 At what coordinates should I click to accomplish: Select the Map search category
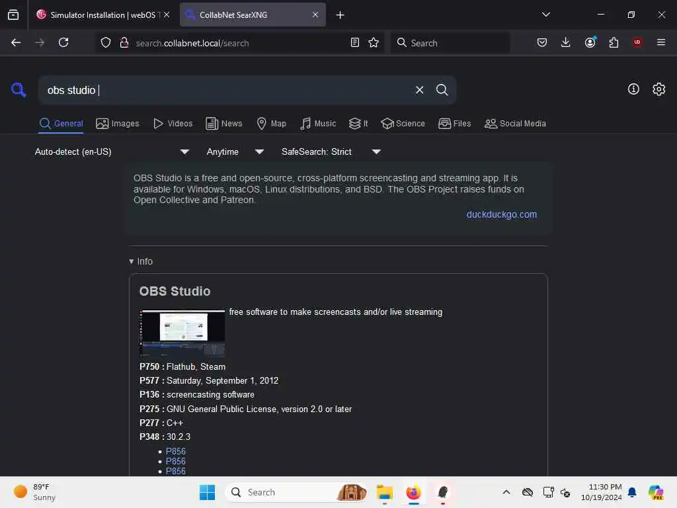tap(271, 124)
